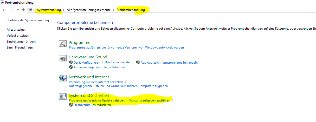
Task: Click the Back navigation arrow
Action: point(4,10)
